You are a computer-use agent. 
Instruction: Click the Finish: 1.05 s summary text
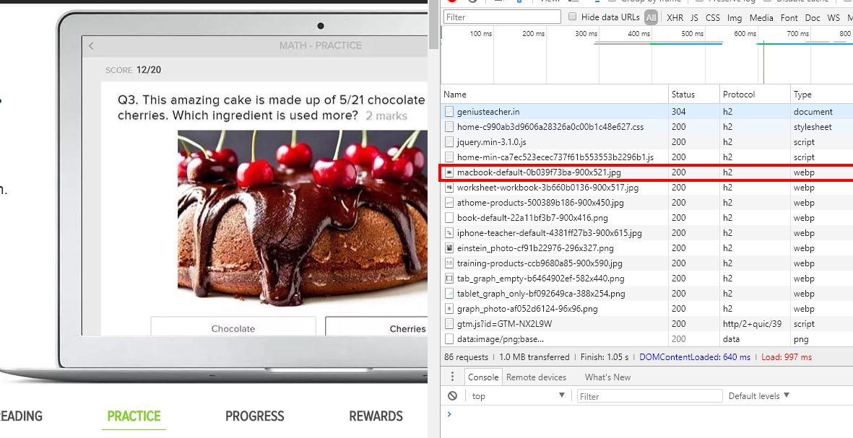(605, 358)
